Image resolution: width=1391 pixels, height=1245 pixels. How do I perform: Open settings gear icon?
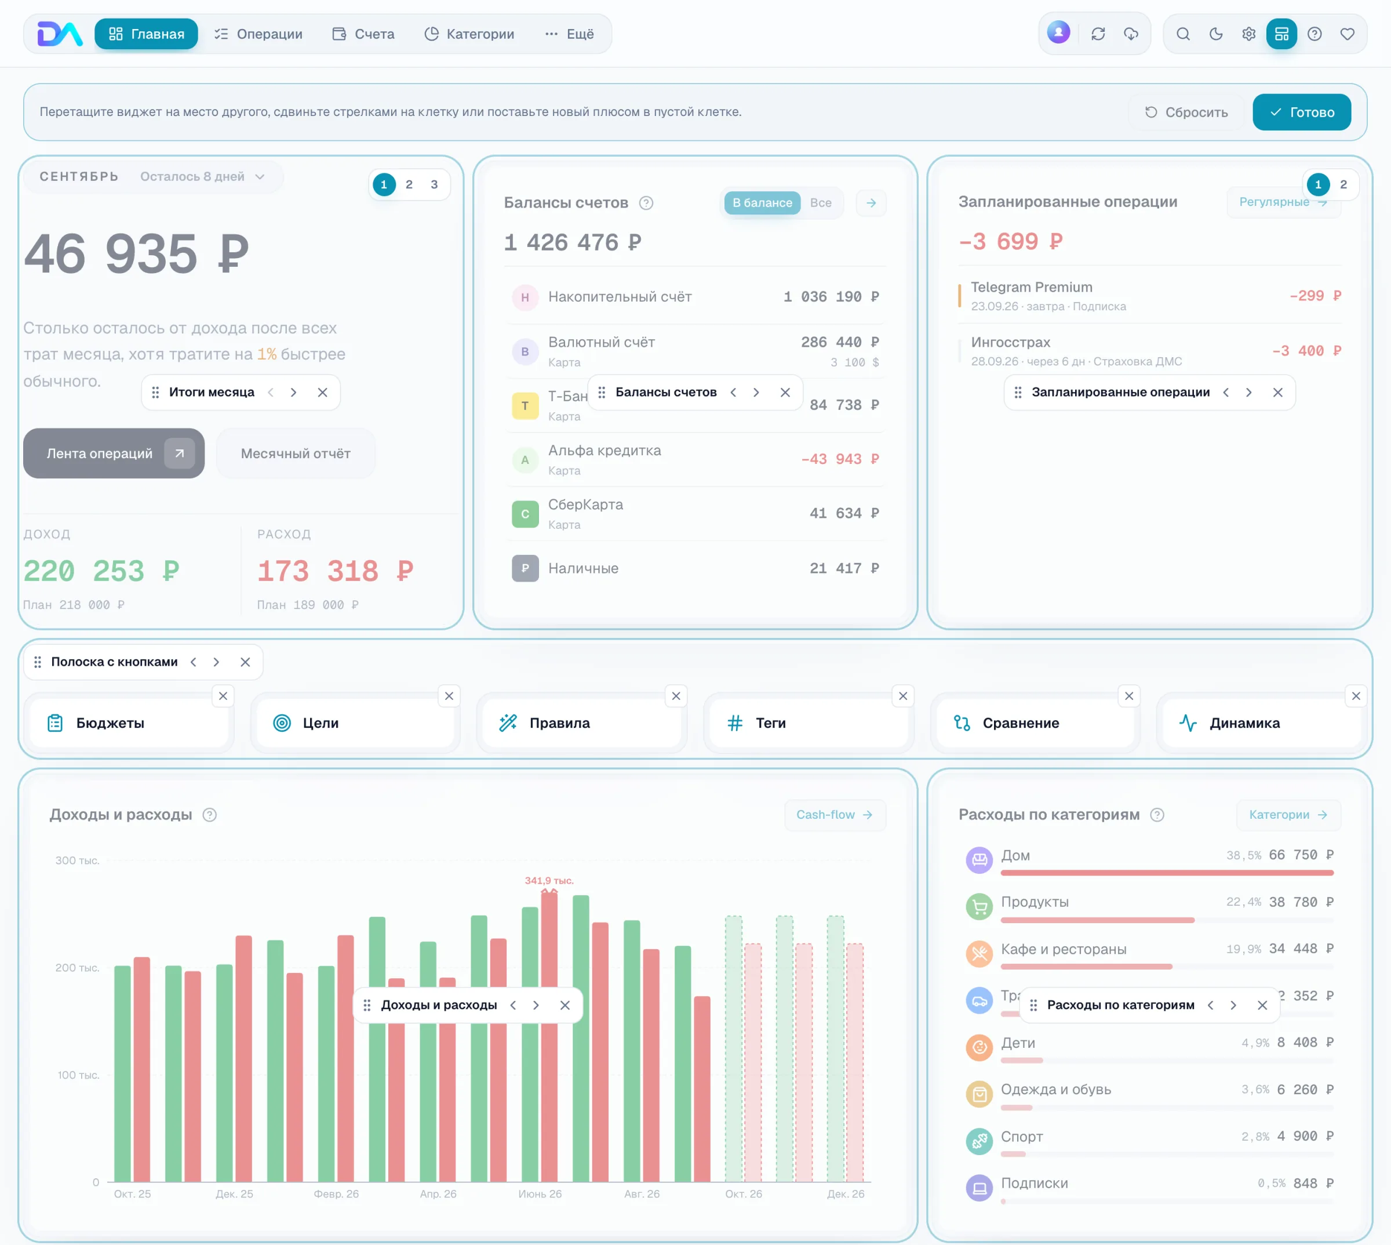click(x=1248, y=34)
